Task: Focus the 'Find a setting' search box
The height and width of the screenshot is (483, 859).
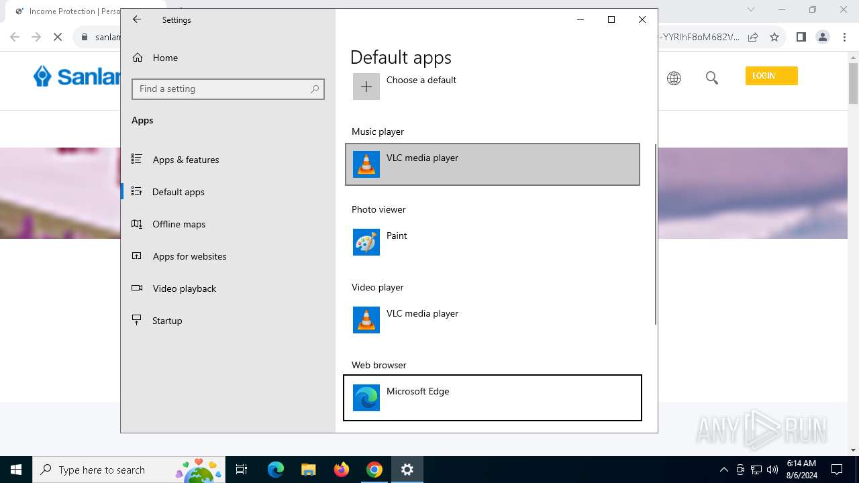Action: pyautogui.click(x=228, y=89)
